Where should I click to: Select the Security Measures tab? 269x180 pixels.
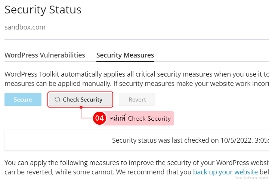click(125, 55)
